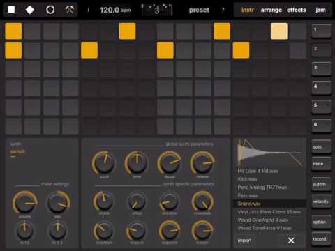Tap the circle record icon
This screenshot has height=251, width=335.
(50, 10)
